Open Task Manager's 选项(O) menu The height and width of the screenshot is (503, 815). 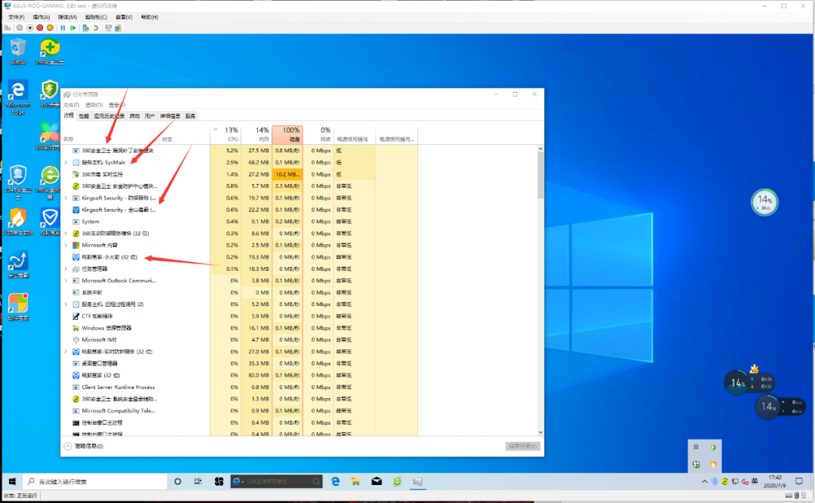coord(94,105)
